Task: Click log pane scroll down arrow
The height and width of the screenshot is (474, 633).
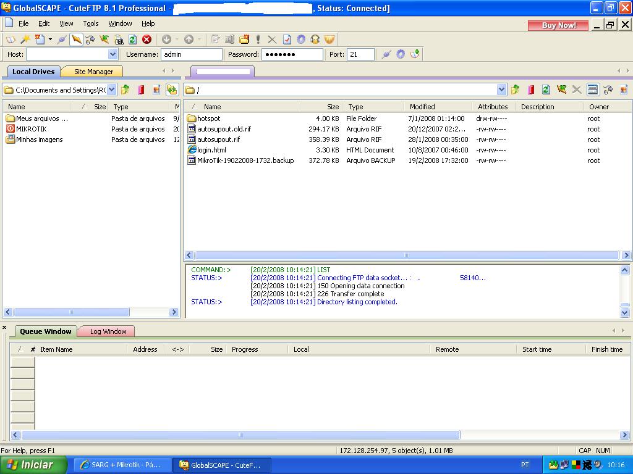Action: (x=624, y=312)
